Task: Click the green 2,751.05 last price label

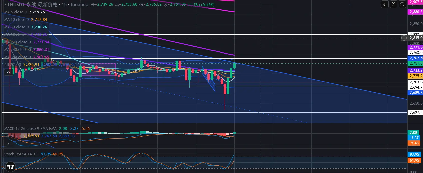Action: click(x=415, y=63)
